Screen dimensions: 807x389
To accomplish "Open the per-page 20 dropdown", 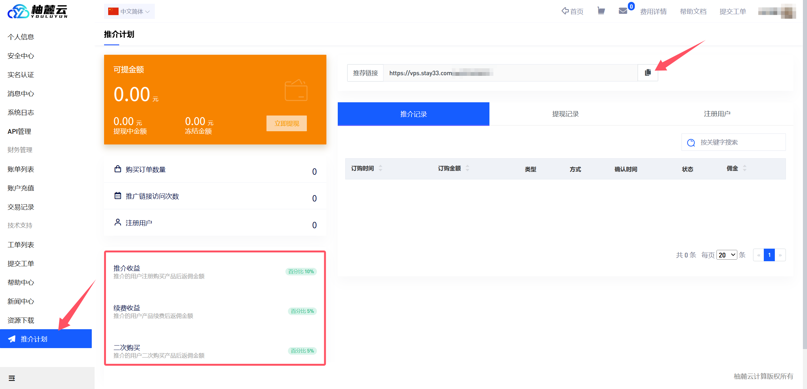I will pyautogui.click(x=726, y=255).
